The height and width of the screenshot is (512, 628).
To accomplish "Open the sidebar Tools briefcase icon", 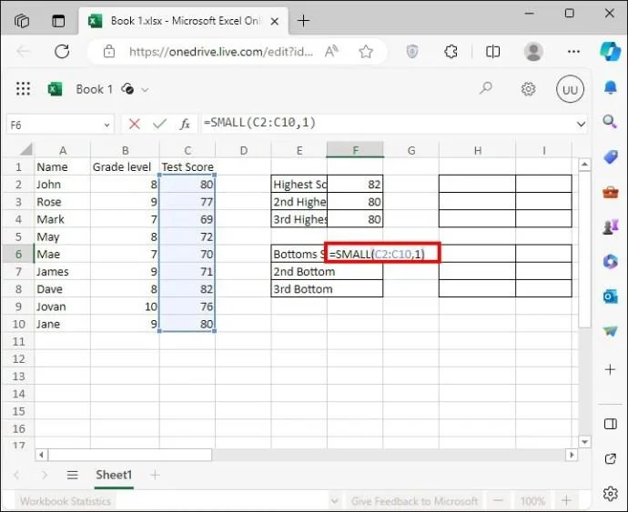I will (x=611, y=192).
